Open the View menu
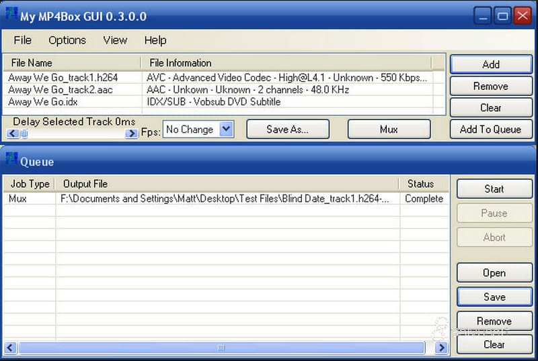 (x=115, y=40)
